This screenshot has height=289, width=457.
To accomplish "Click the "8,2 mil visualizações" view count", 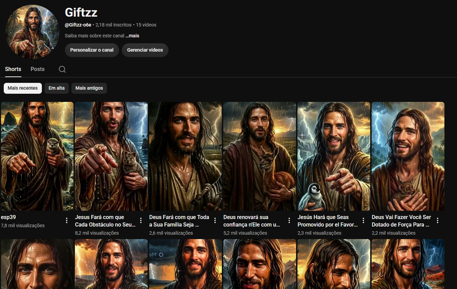I will point(97,233).
